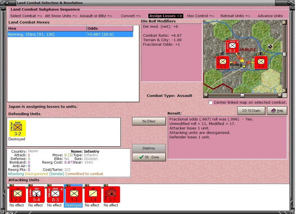Click the Assign Losses subphase step
This screenshot has height=214, width=296.
(x=166, y=16)
